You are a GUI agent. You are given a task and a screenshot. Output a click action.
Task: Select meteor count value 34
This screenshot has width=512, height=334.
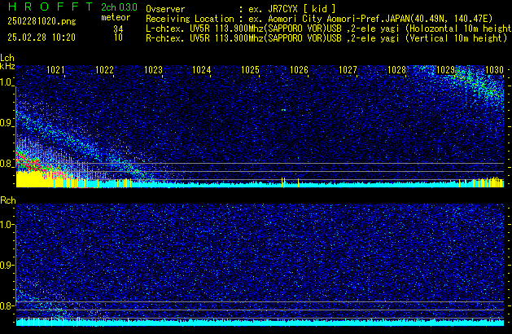point(118,29)
